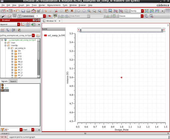Click the strip chart mode icon with green arrows
The width and height of the screenshot is (170, 139).
click(x=146, y=11)
